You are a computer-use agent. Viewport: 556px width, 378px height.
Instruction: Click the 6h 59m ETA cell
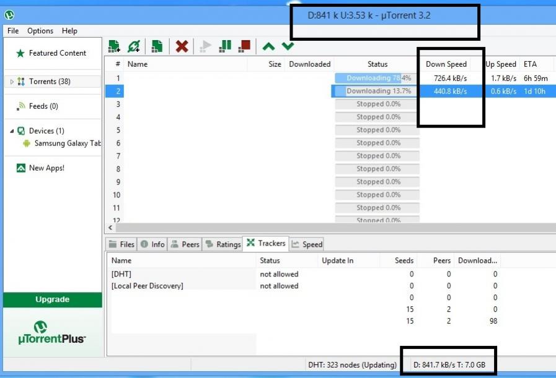[536, 78]
